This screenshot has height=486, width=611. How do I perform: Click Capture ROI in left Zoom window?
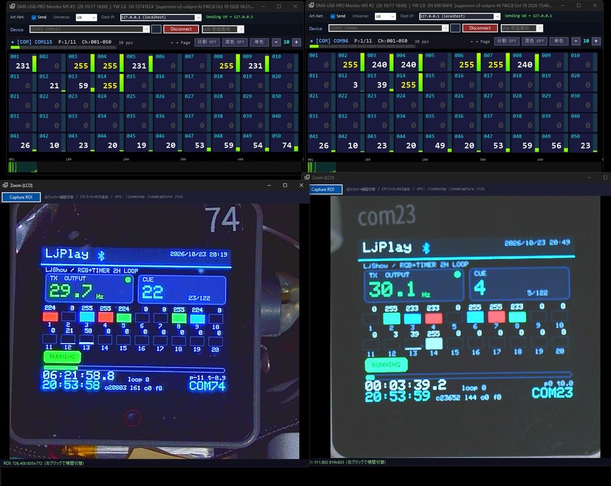click(x=21, y=197)
